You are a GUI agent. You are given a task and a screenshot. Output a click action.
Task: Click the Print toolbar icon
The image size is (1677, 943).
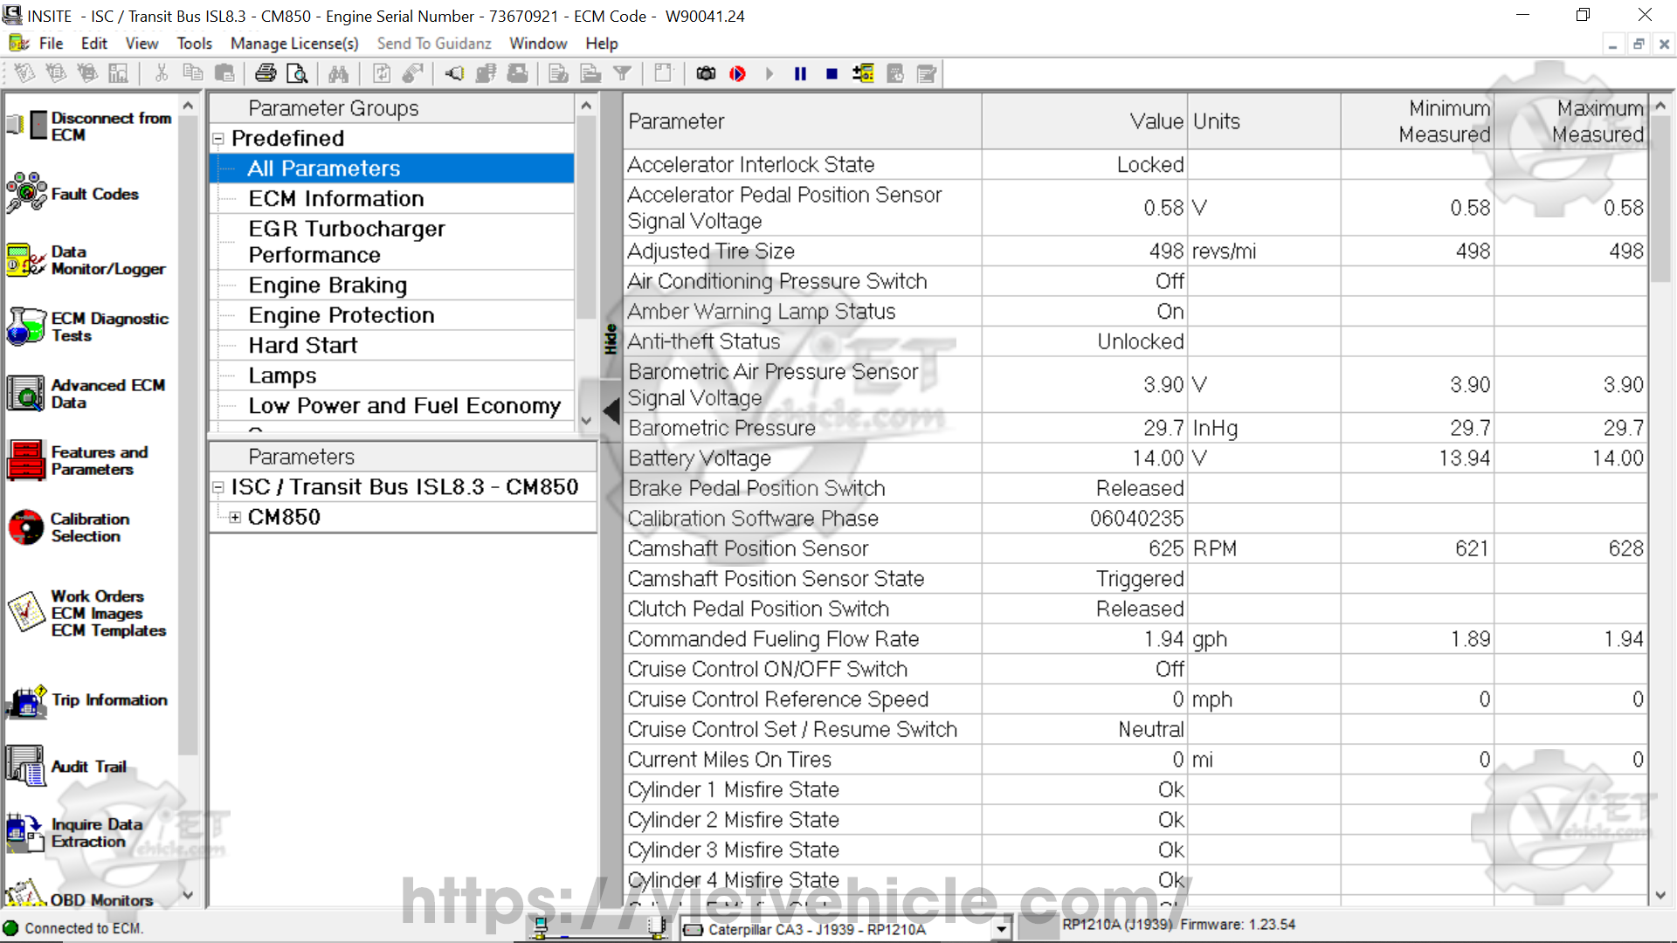266,74
